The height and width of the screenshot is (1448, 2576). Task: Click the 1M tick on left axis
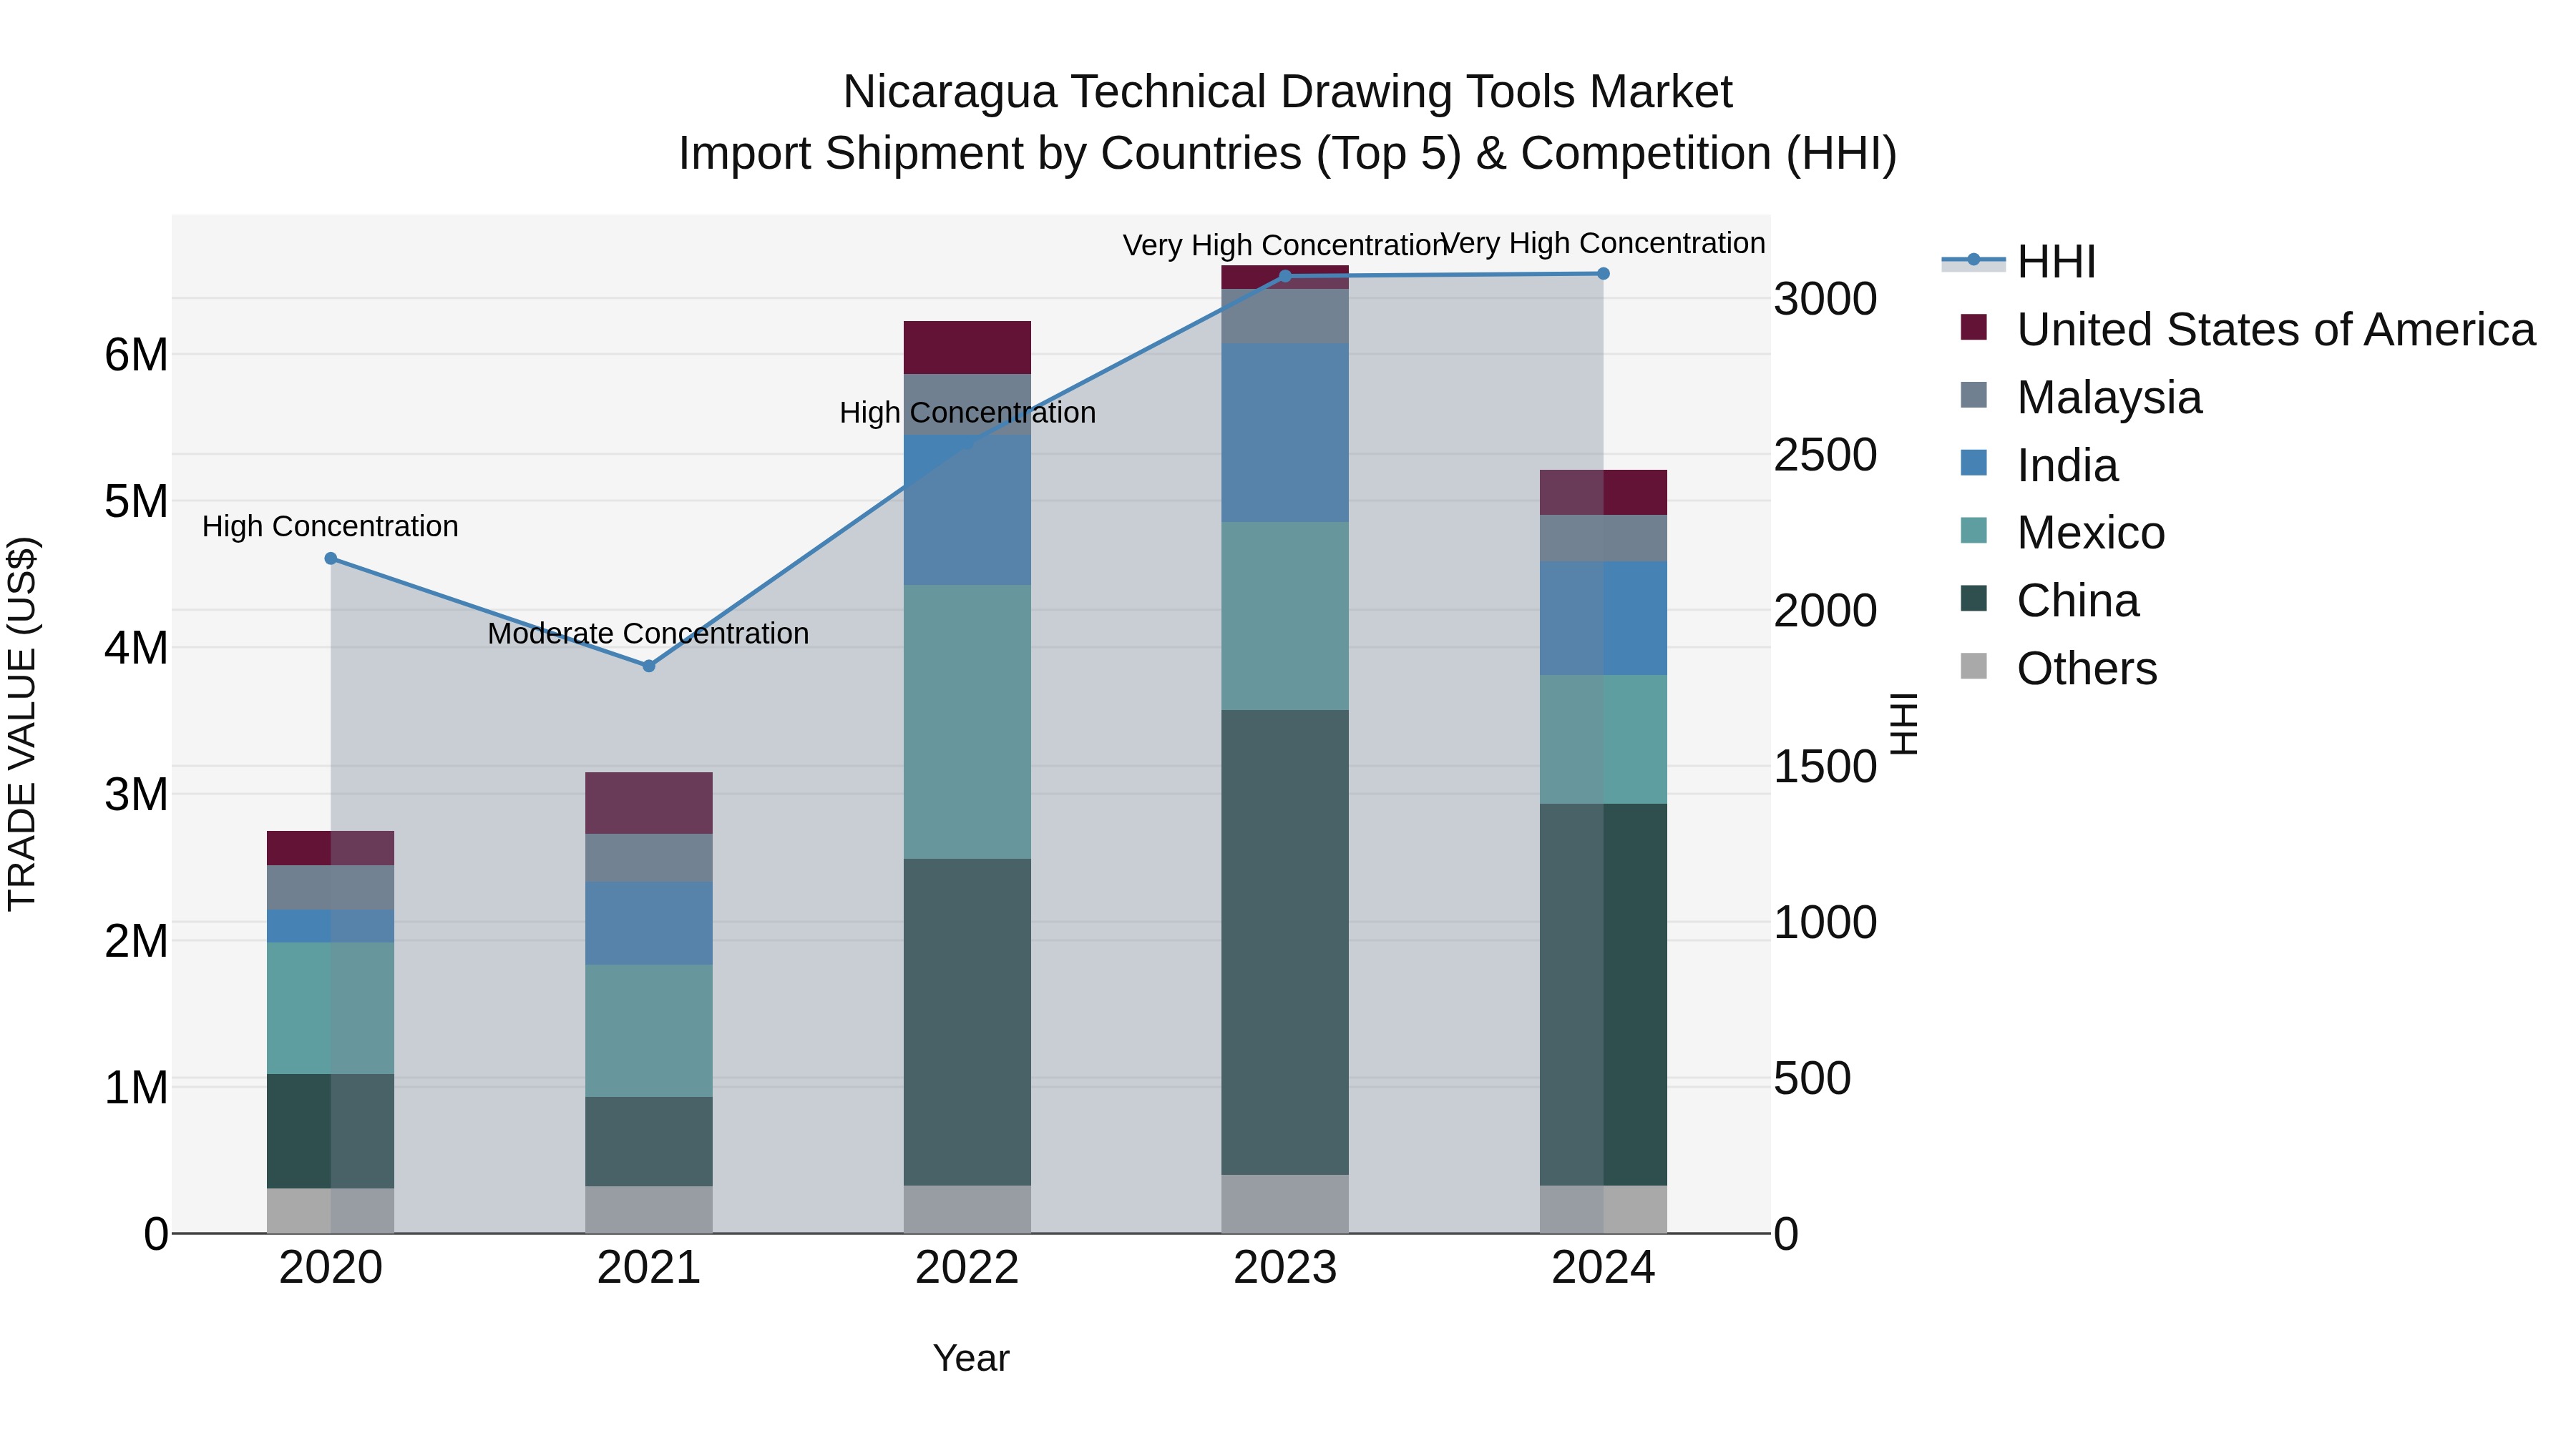(136, 1087)
